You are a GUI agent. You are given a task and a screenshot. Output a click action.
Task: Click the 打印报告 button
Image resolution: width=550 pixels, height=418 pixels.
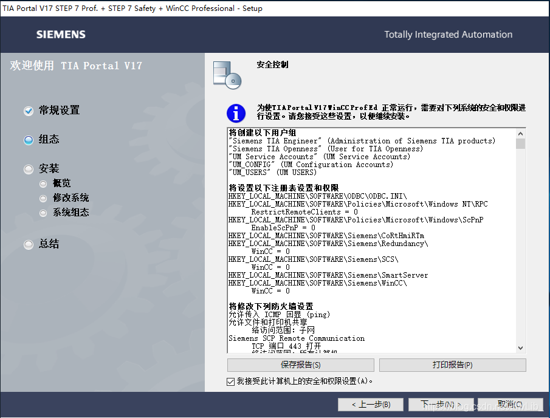[452, 365]
